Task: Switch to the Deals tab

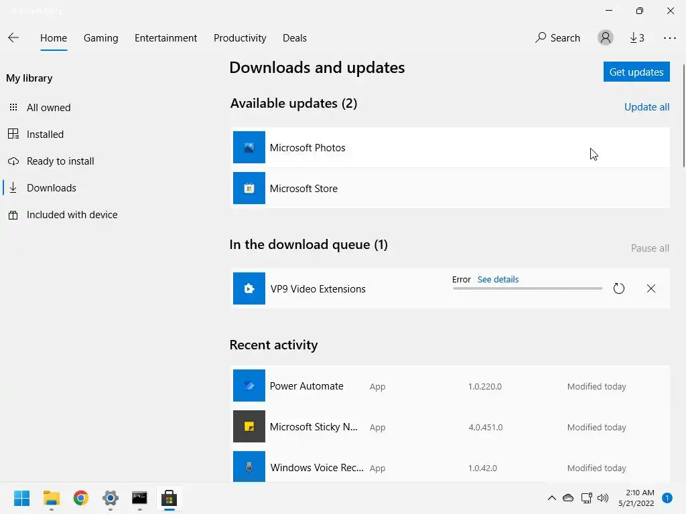Action: (x=295, y=38)
